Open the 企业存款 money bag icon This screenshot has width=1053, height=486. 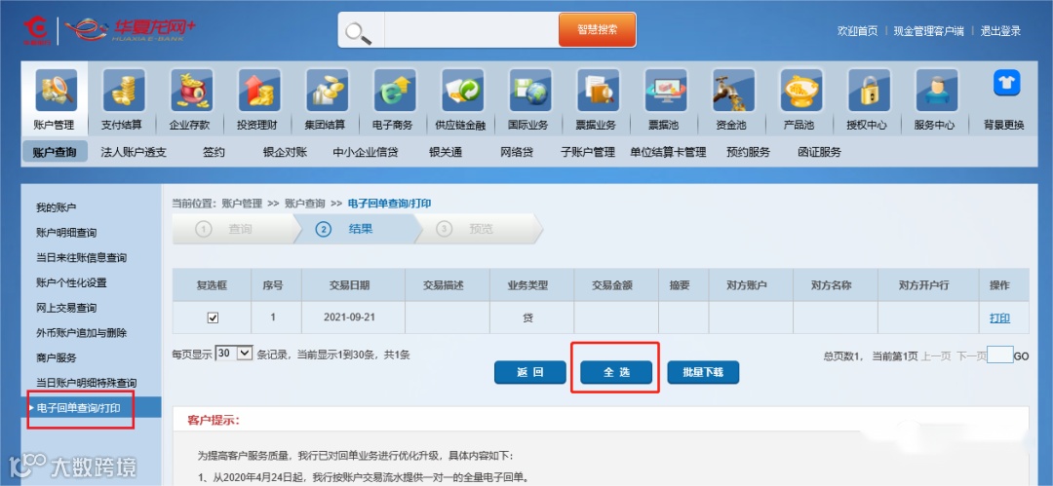click(x=191, y=90)
